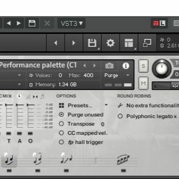The image size is (179, 179).
Task: Select the second slurred-notes articulation
Action: pyautogui.click(x=38, y=159)
